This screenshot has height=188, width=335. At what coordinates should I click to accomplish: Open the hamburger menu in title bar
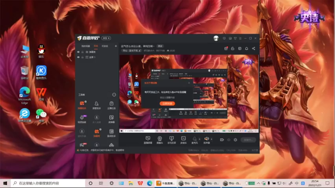pos(240,38)
